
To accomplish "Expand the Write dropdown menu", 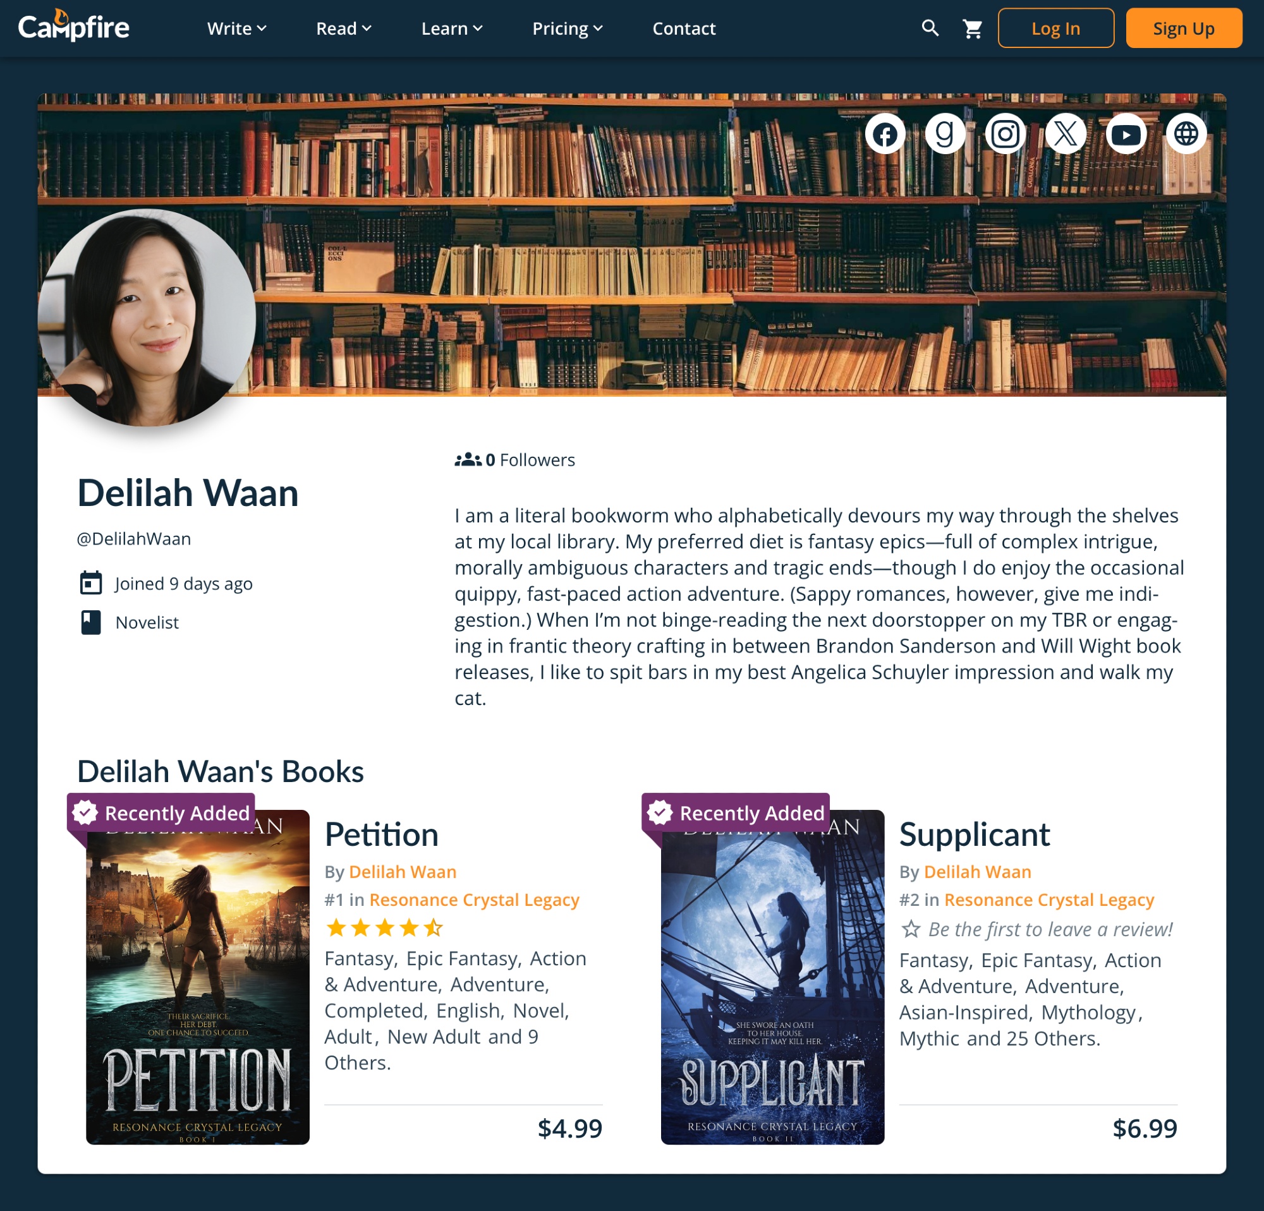I will click(x=236, y=28).
